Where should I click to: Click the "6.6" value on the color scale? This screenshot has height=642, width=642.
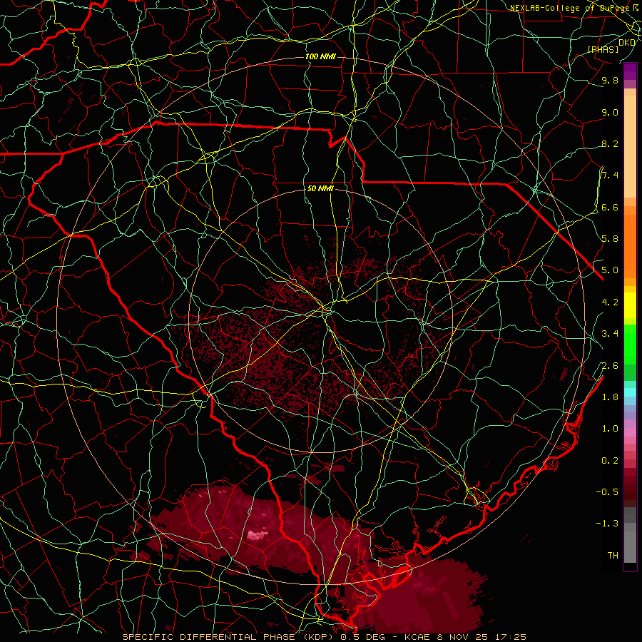click(610, 207)
